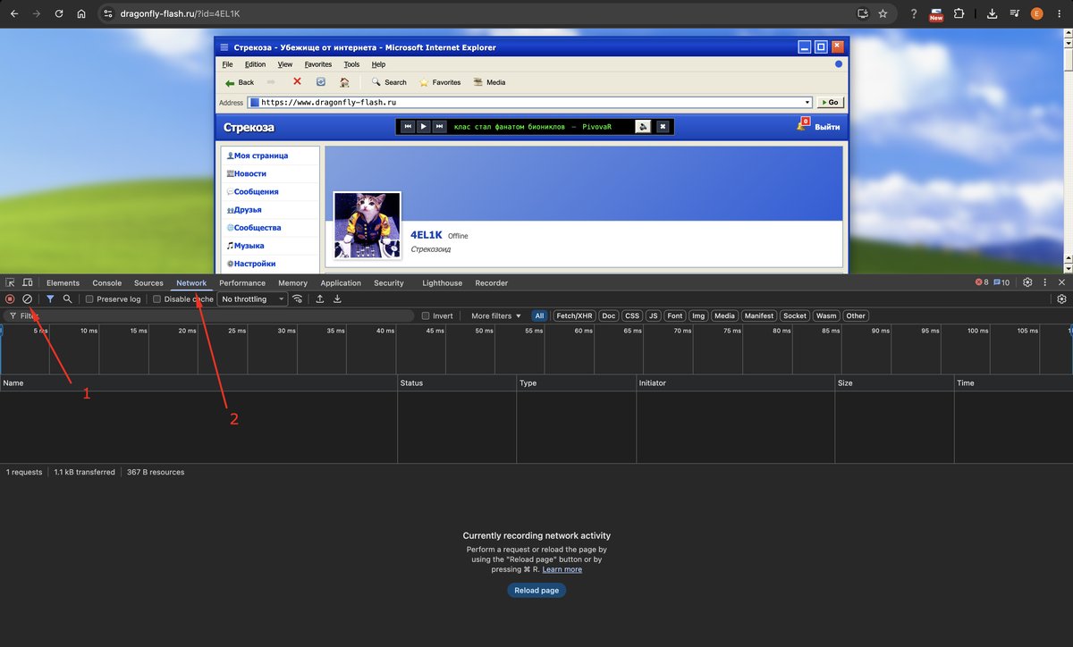
Task: Open network conditions via the Wi-Fi icon
Action: click(298, 299)
